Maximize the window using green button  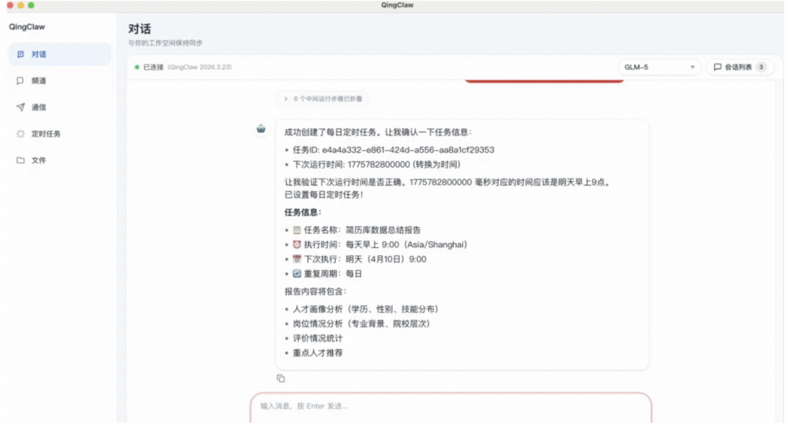click(x=32, y=5)
